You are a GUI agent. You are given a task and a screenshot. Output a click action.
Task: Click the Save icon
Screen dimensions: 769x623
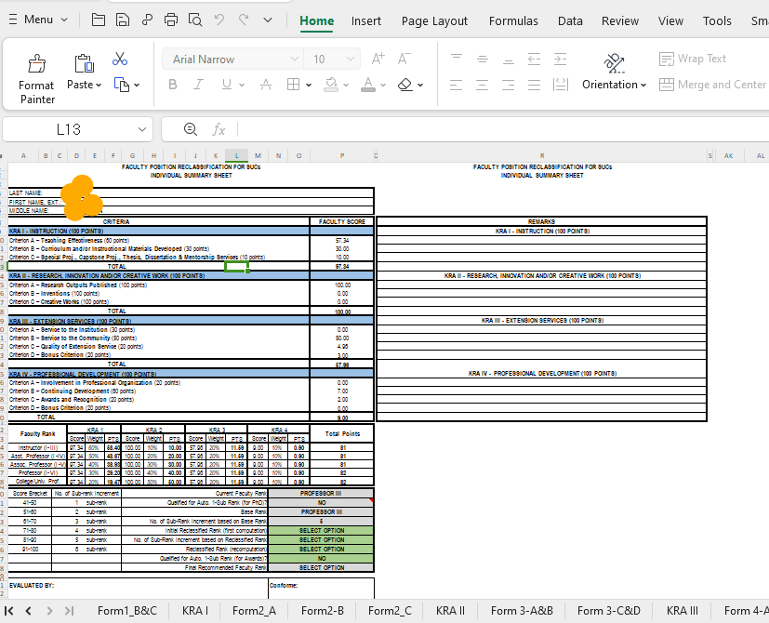122,20
